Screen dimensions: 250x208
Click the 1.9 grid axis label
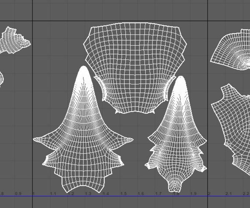pos(193,194)
